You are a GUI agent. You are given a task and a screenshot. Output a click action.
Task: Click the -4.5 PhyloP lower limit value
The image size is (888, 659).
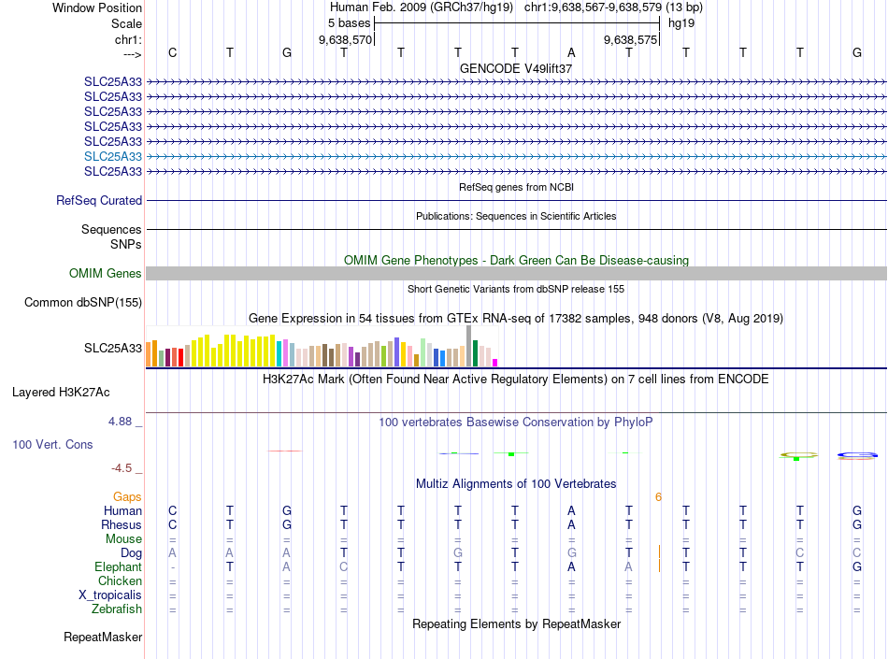(122, 468)
